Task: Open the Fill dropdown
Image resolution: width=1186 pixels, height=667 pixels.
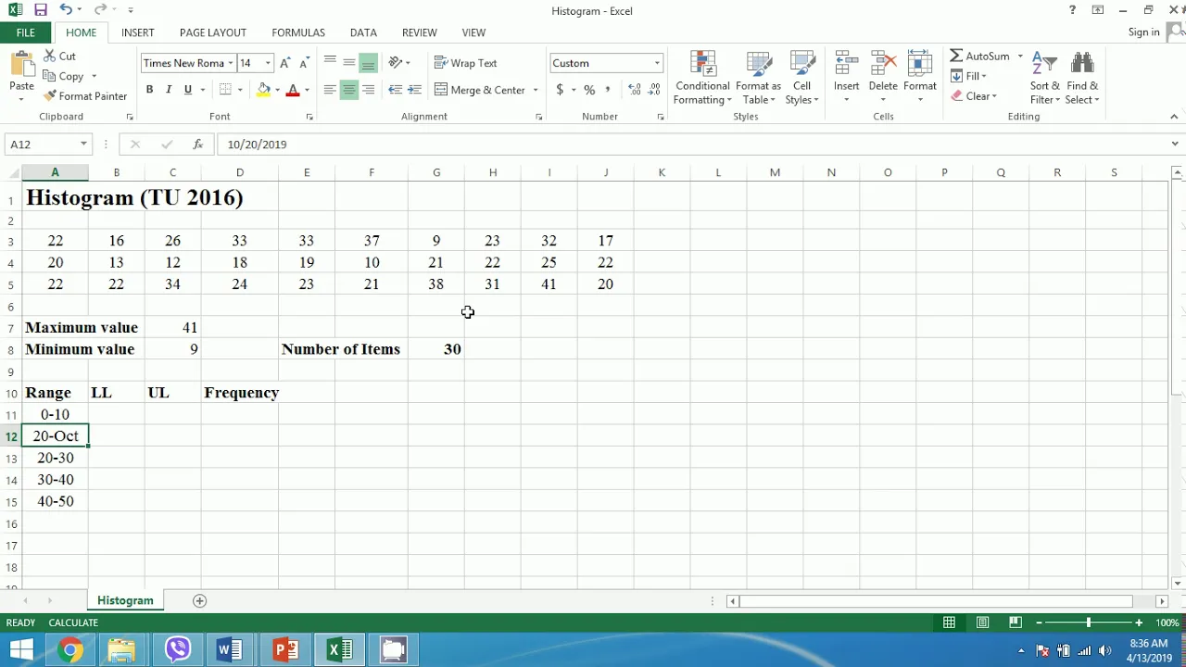Action: [969, 76]
